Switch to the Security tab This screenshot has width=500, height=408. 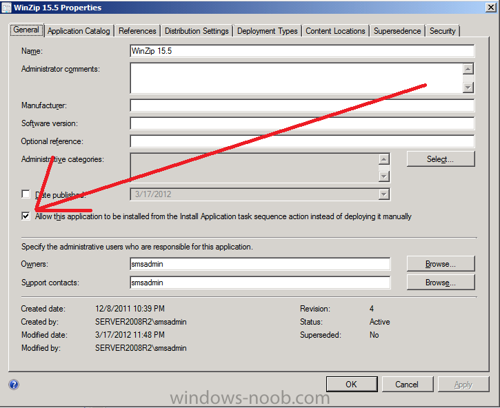point(443,31)
